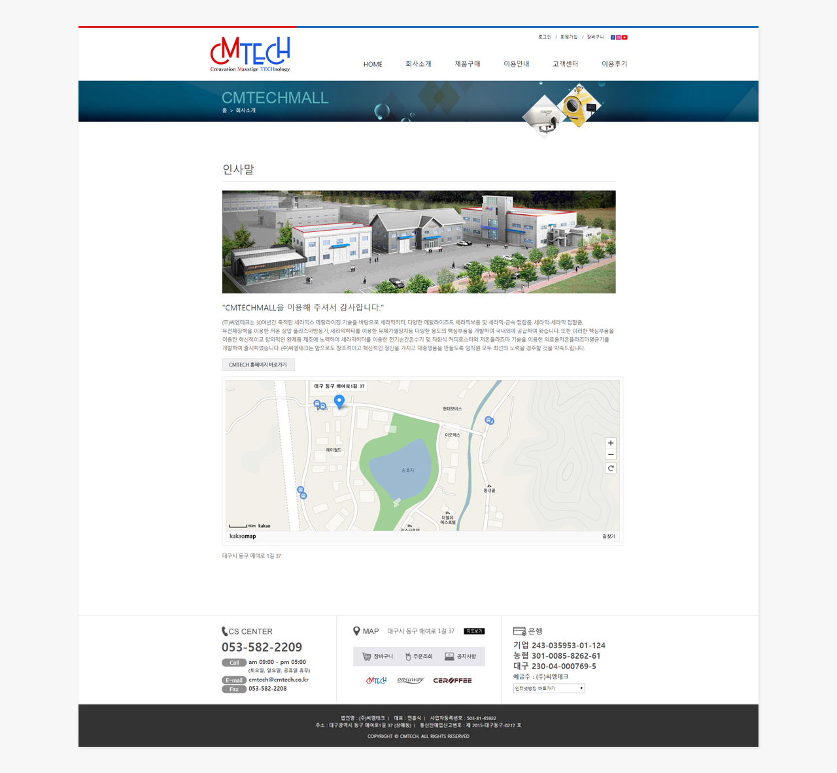Click the COPYRIGHT © CMTECH footer text
Viewport: 837px width, 773px height.
pos(418,736)
